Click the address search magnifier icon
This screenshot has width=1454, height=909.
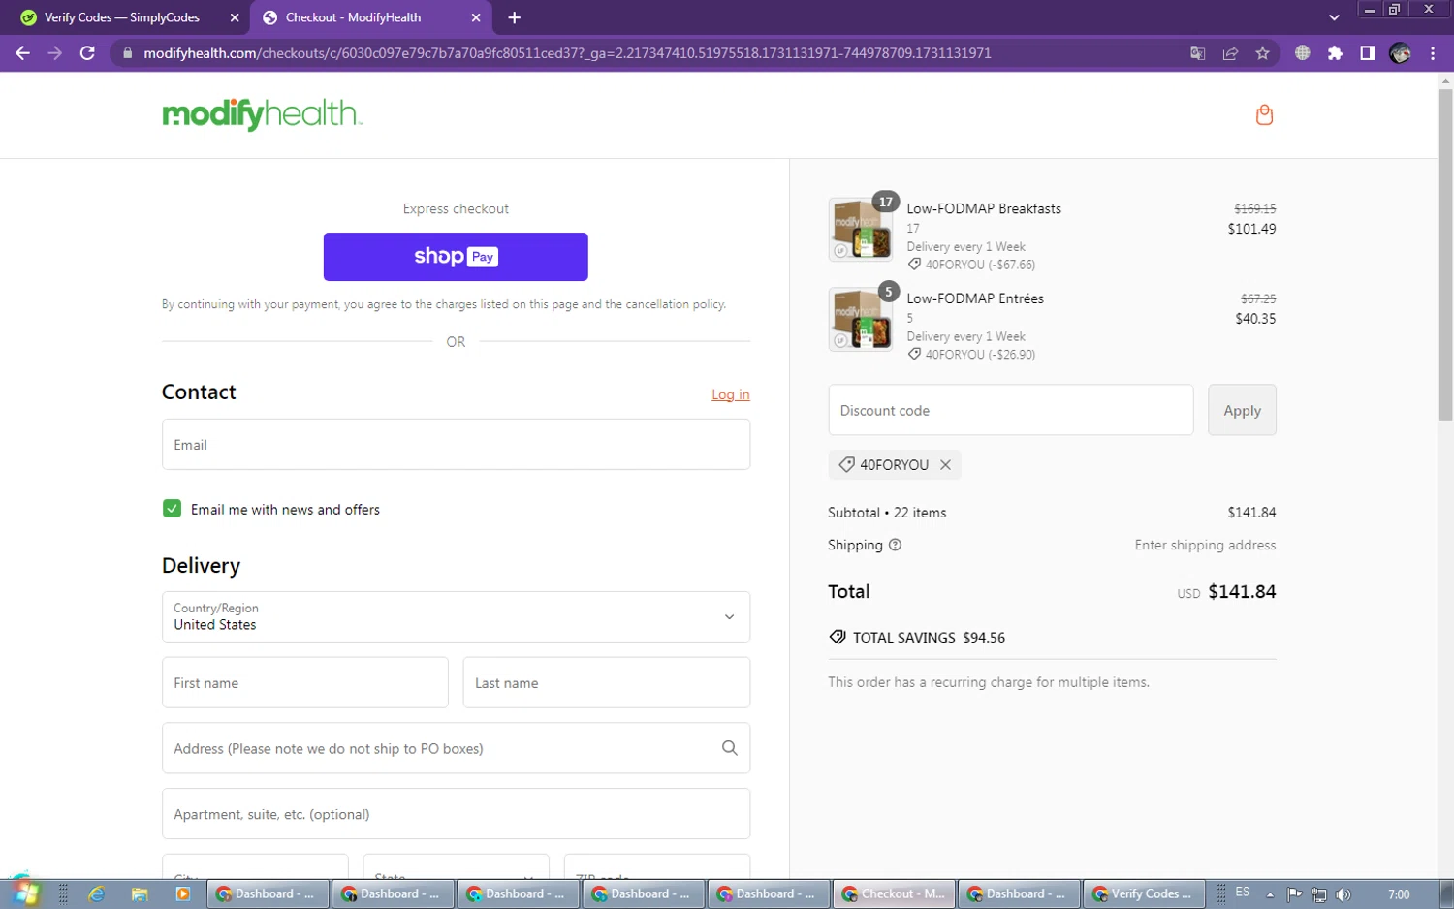coord(729,748)
